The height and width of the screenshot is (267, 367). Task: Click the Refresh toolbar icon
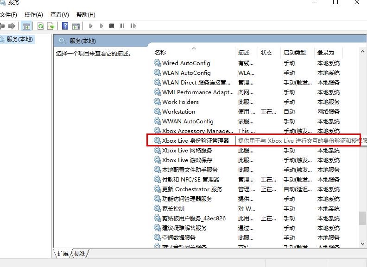pyautogui.click(x=41, y=26)
